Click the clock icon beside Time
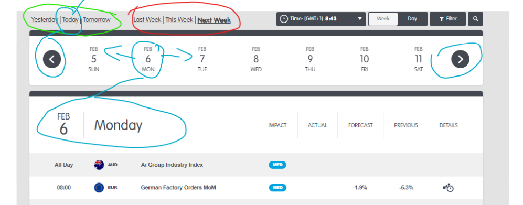523x205 pixels. (283, 19)
